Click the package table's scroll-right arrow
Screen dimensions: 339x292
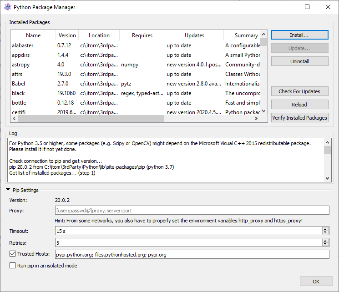256,118
